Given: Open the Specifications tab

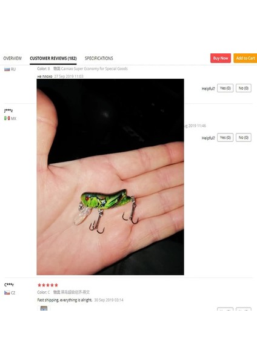Looking at the screenshot, I should [99, 58].
